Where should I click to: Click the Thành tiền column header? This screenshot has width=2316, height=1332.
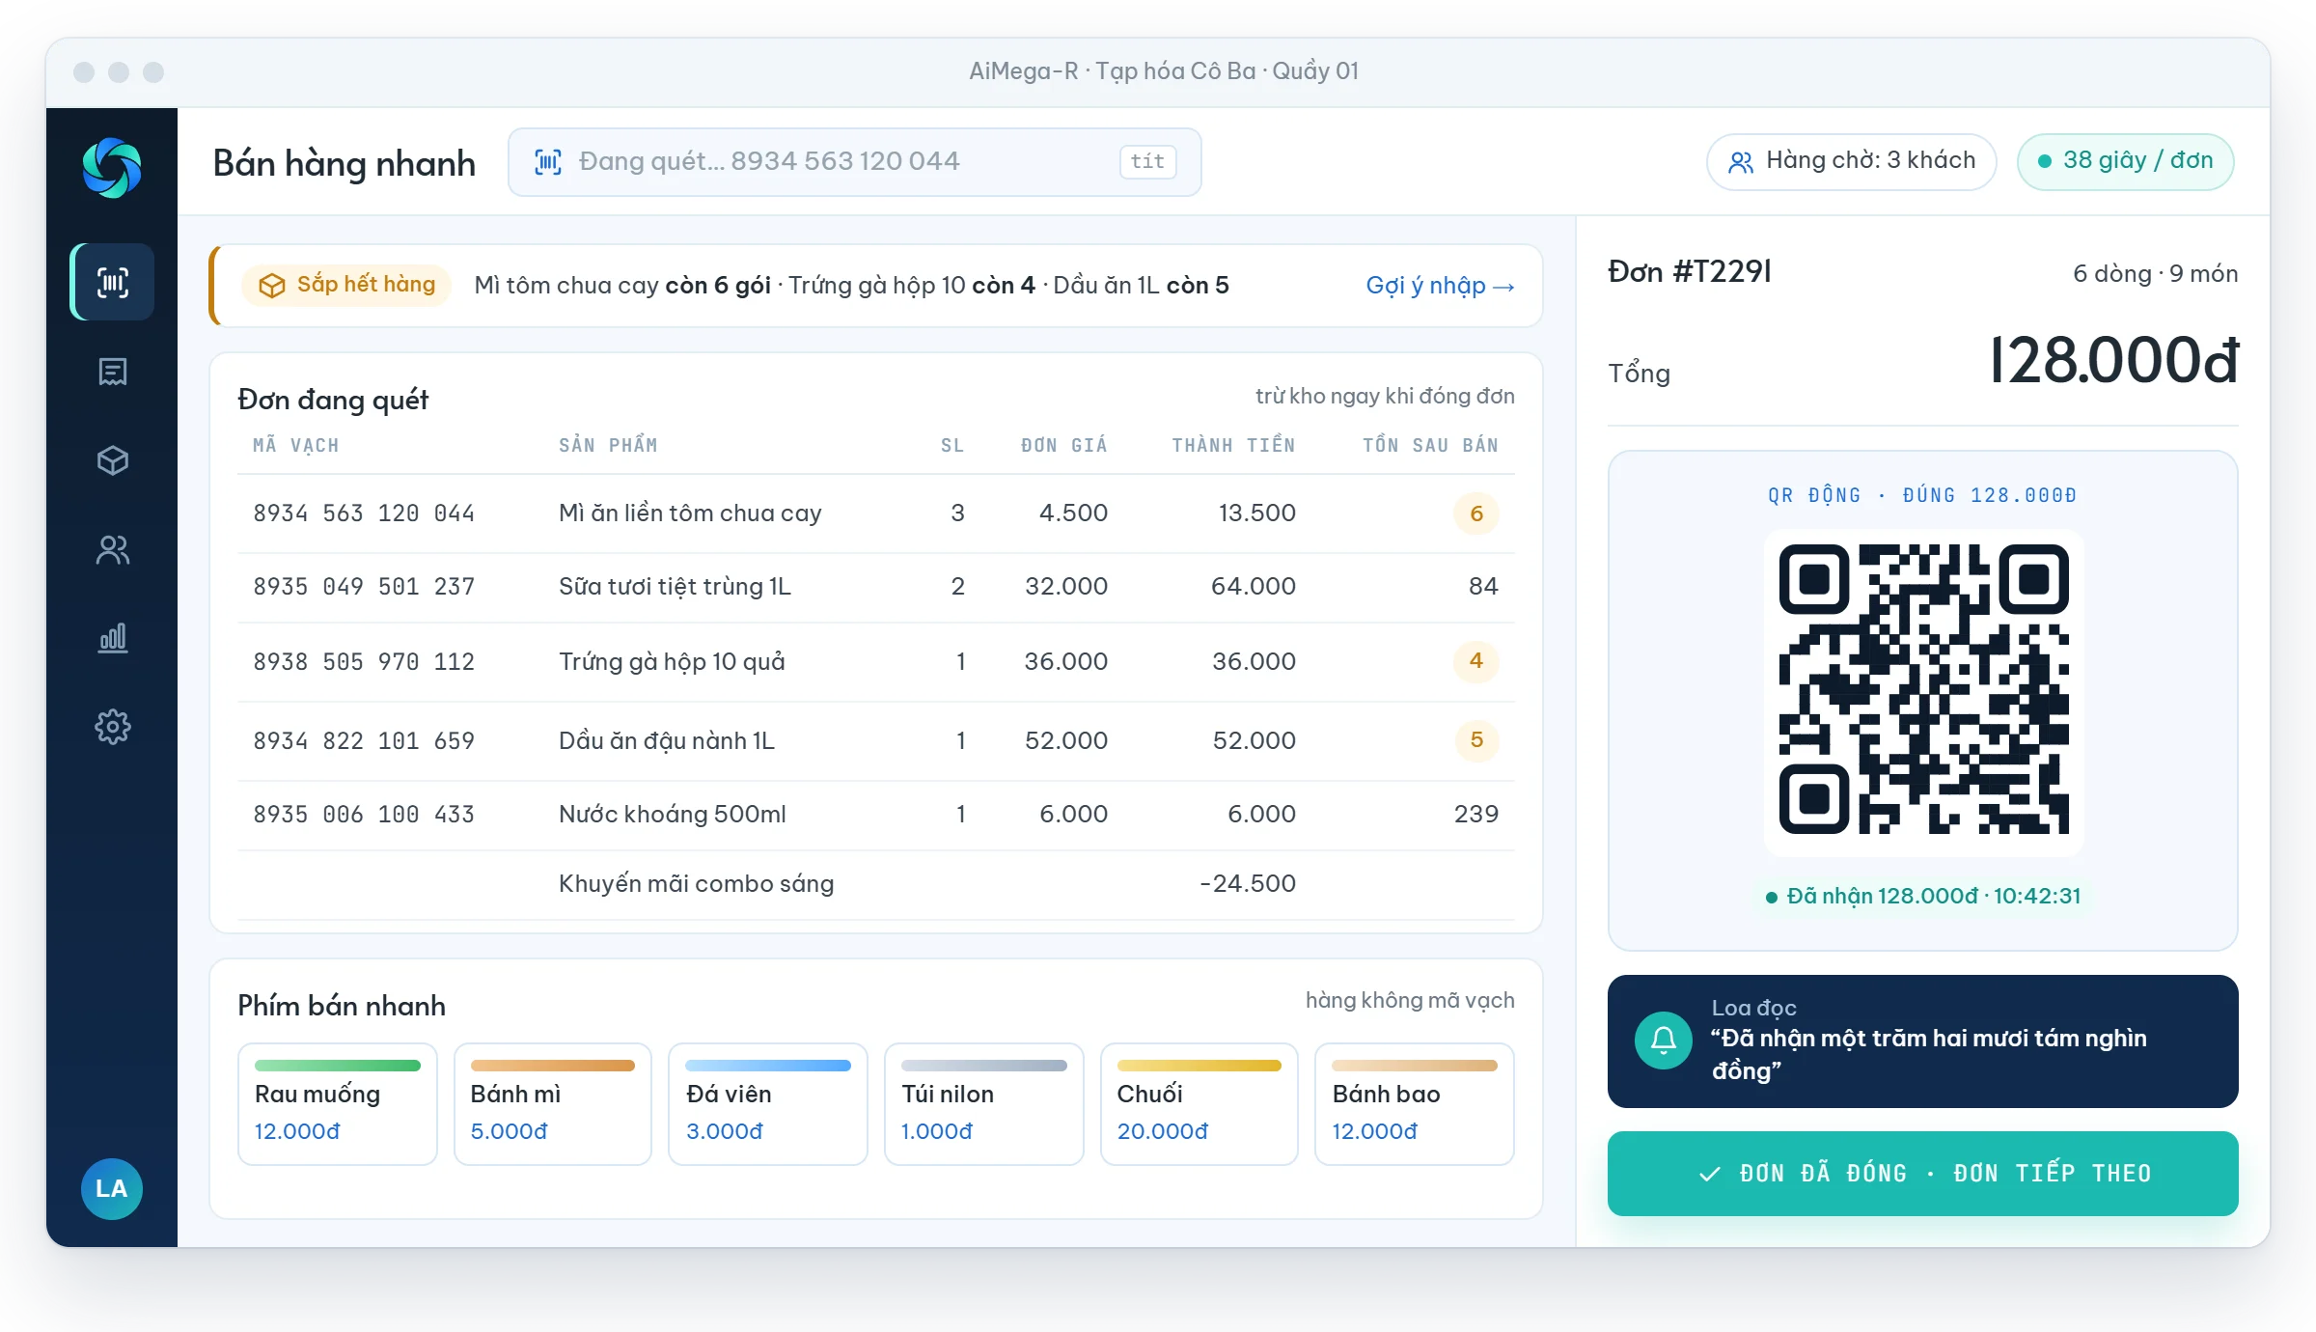pyautogui.click(x=1233, y=445)
